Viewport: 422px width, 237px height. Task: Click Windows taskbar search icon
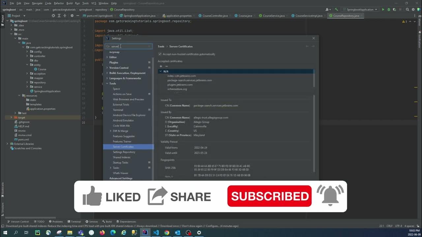pyautogui.click(x=16, y=232)
